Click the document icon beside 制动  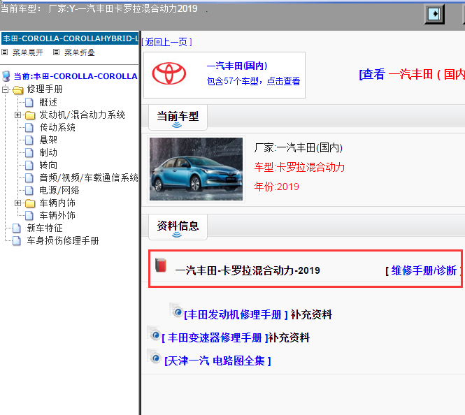29,153
